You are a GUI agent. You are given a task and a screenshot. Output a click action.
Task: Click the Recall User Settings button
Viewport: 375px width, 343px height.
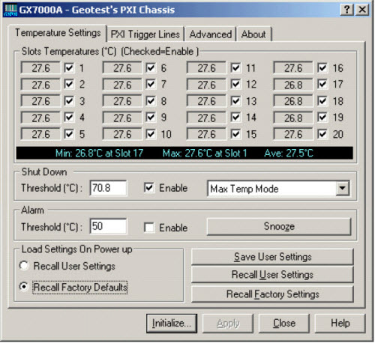pos(272,275)
